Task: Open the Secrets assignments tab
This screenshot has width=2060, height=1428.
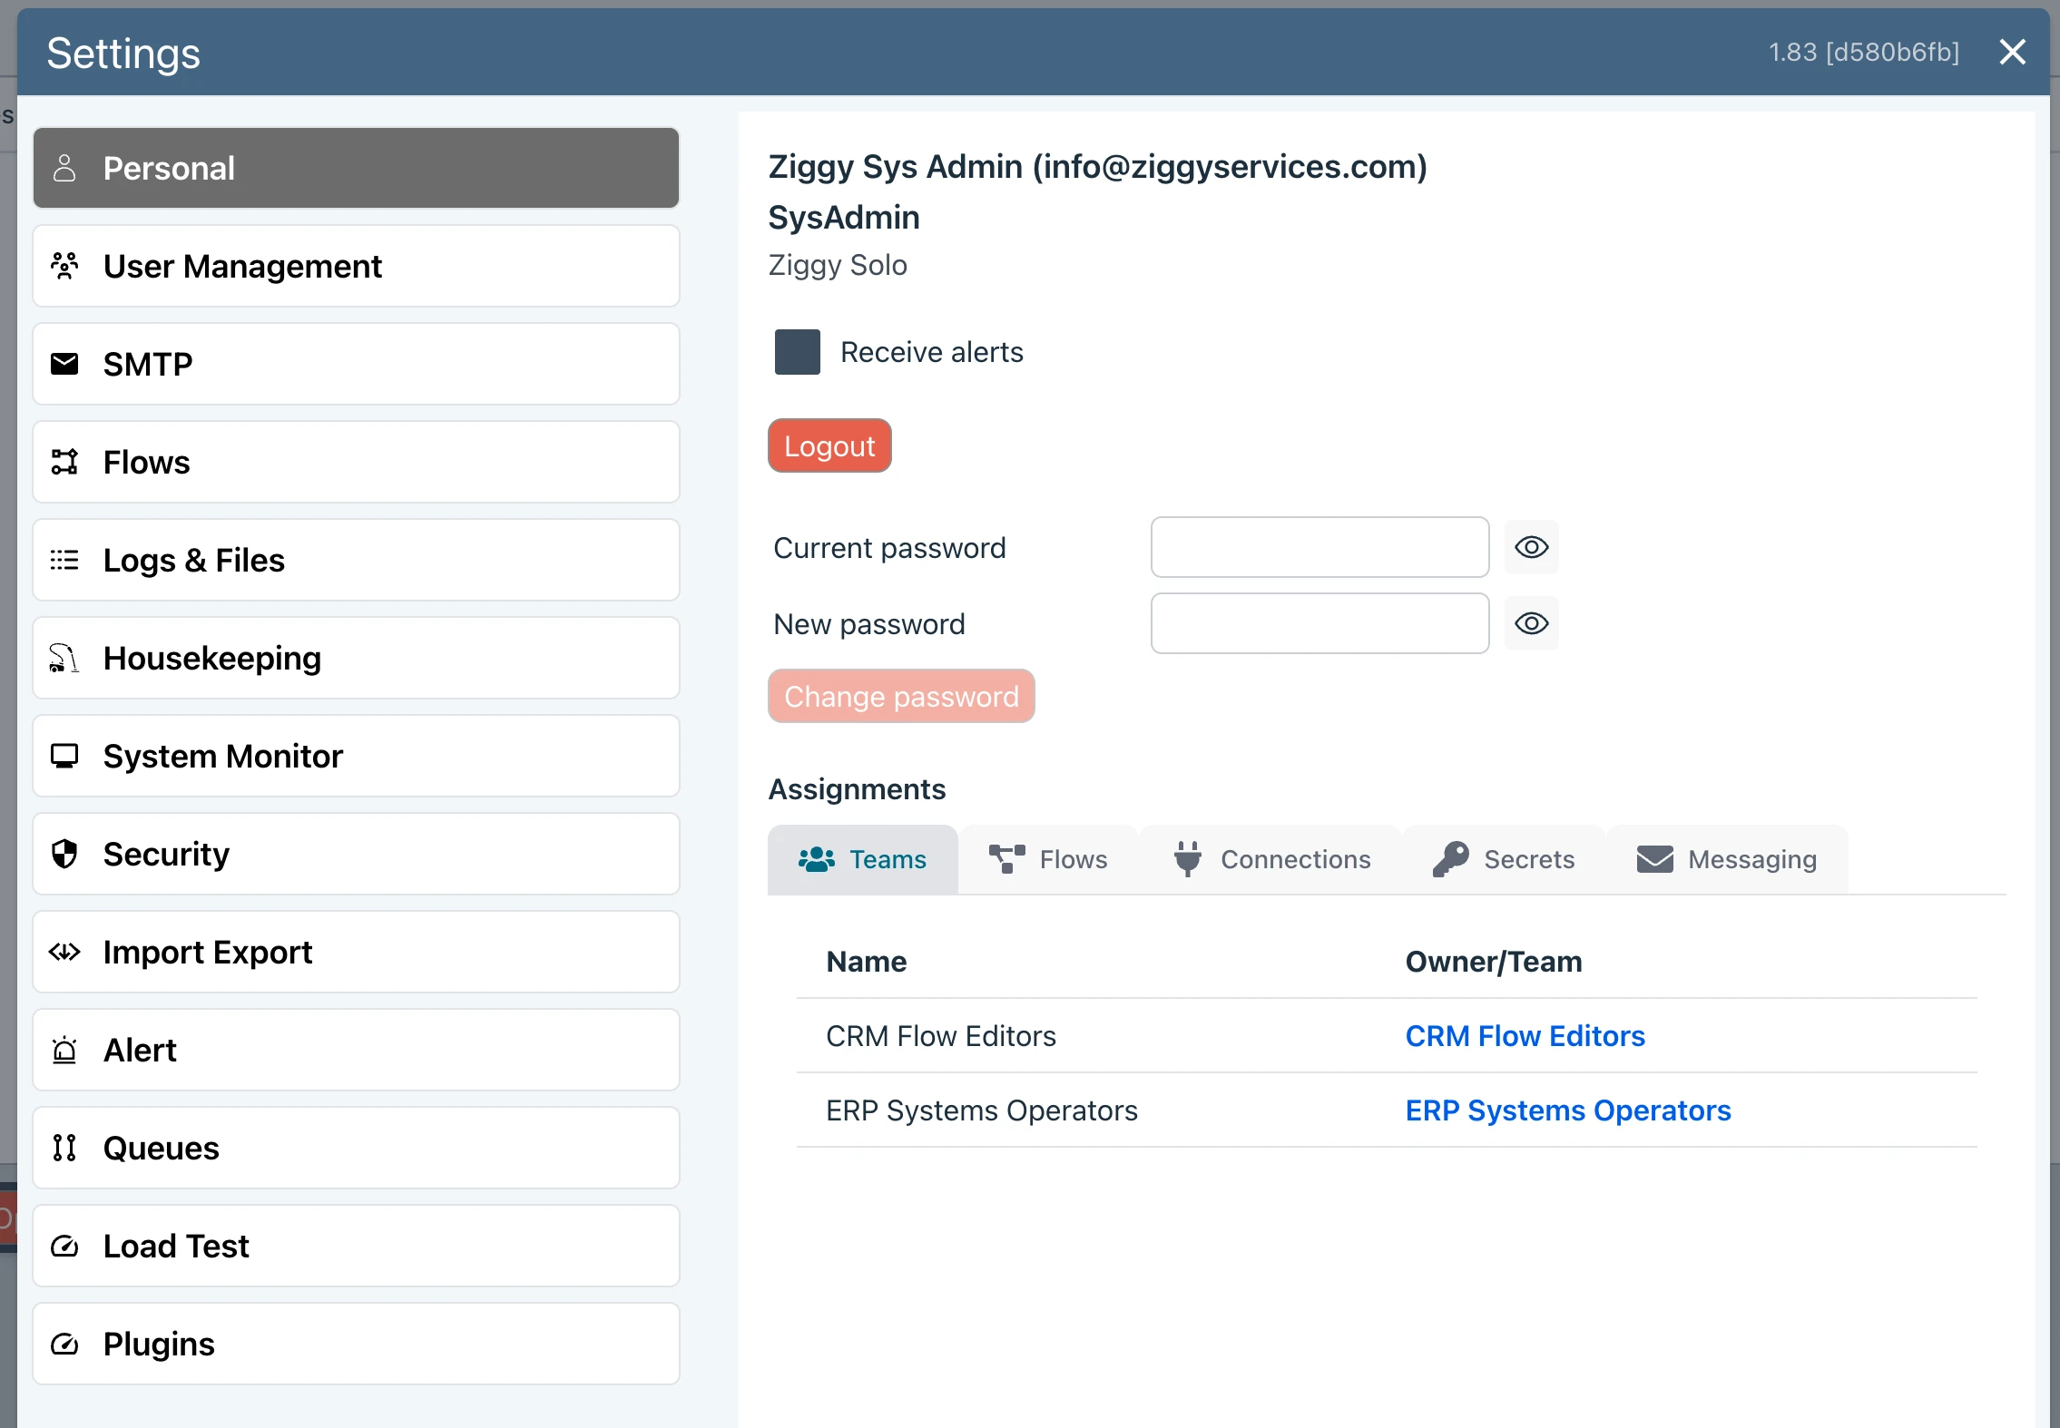Action: coord(1505,859)
